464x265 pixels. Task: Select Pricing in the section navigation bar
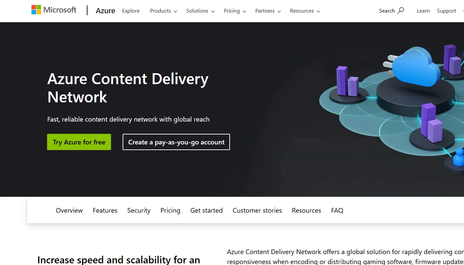[170, 210]
